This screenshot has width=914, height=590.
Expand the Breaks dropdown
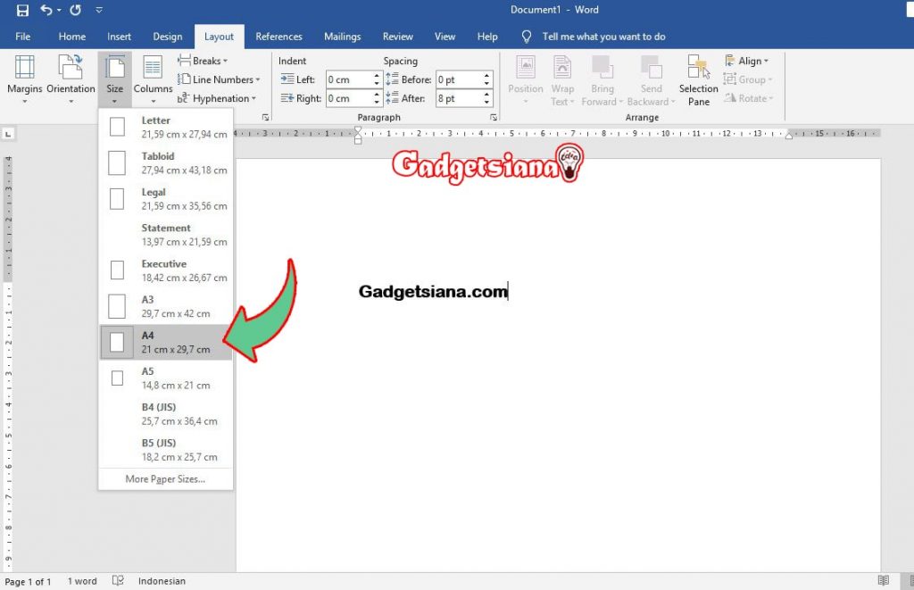(204, 61)
